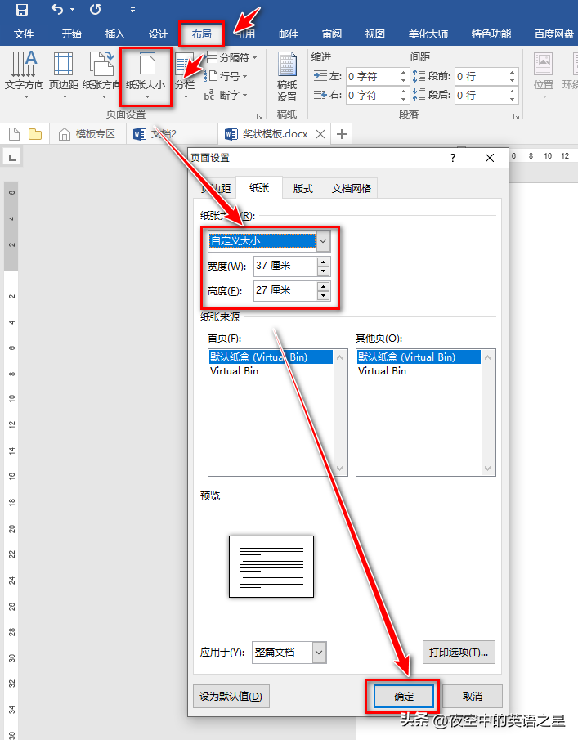Open the 百度网盘 ribbon tab

click(554, 34)
